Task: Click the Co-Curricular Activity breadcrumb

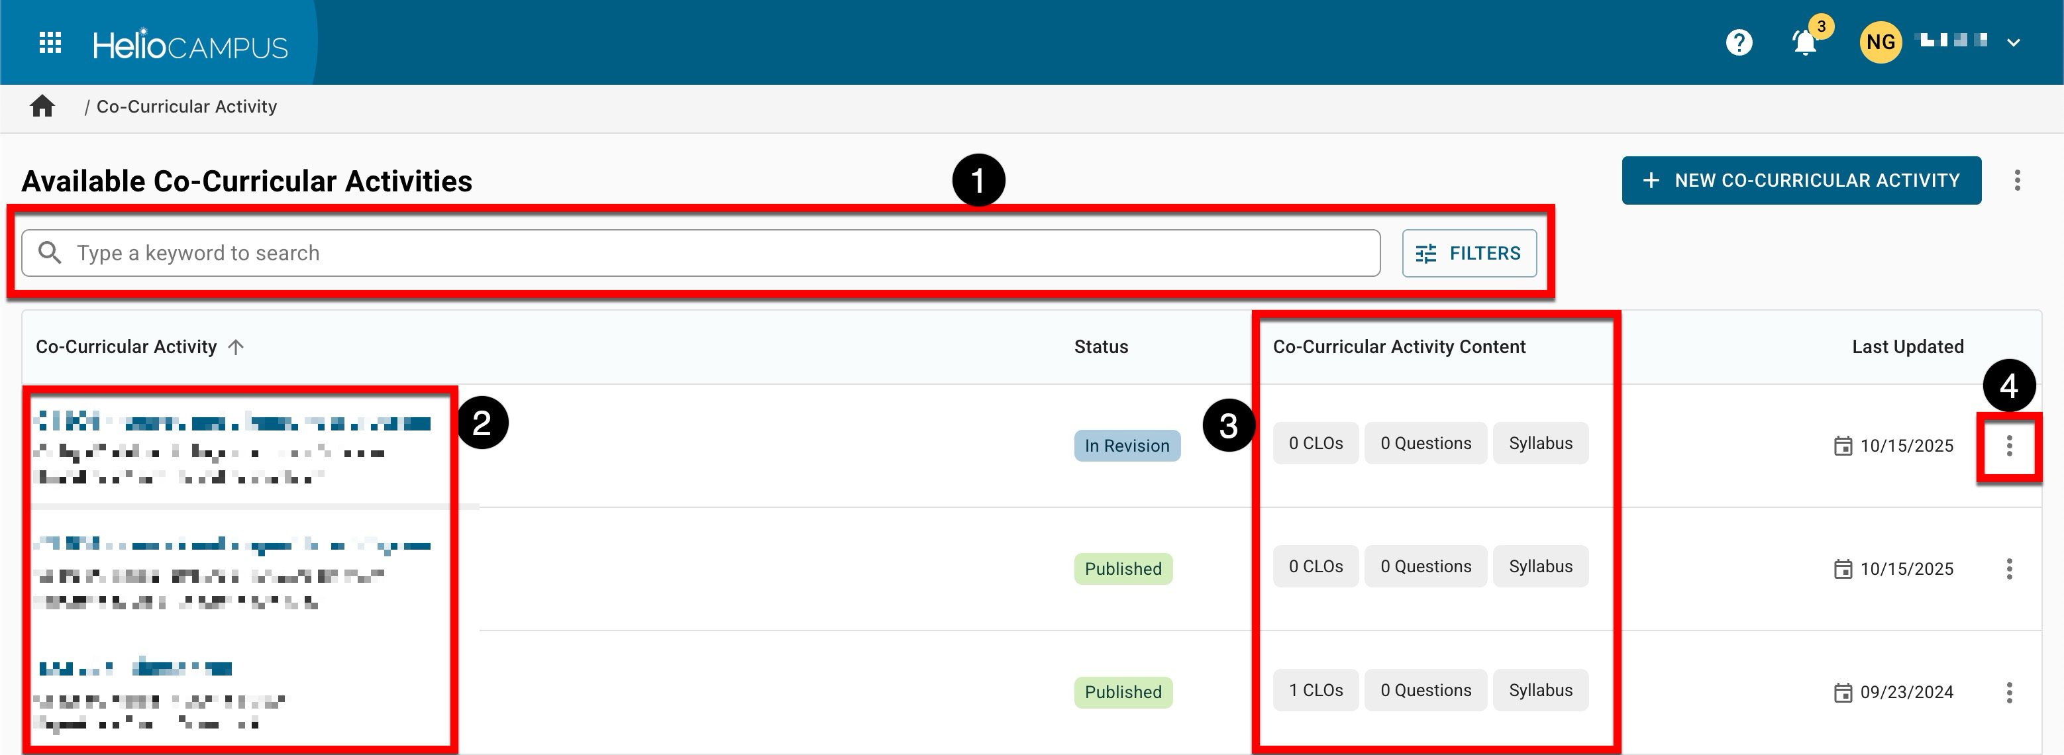Action: tap(187, 107)
